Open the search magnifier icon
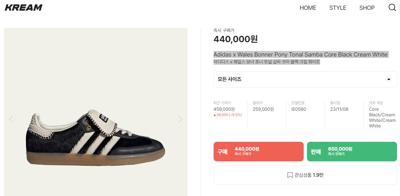Viewport: 400px width, 196px height. pos(392,8)
